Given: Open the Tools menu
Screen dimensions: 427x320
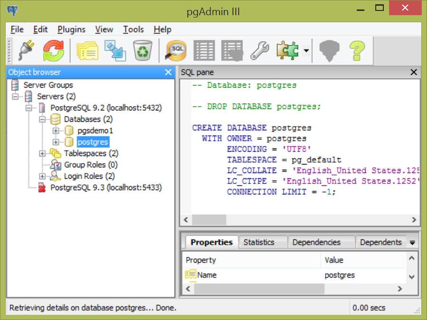Looking at the screenshot, I should click(x=133, y=29).
